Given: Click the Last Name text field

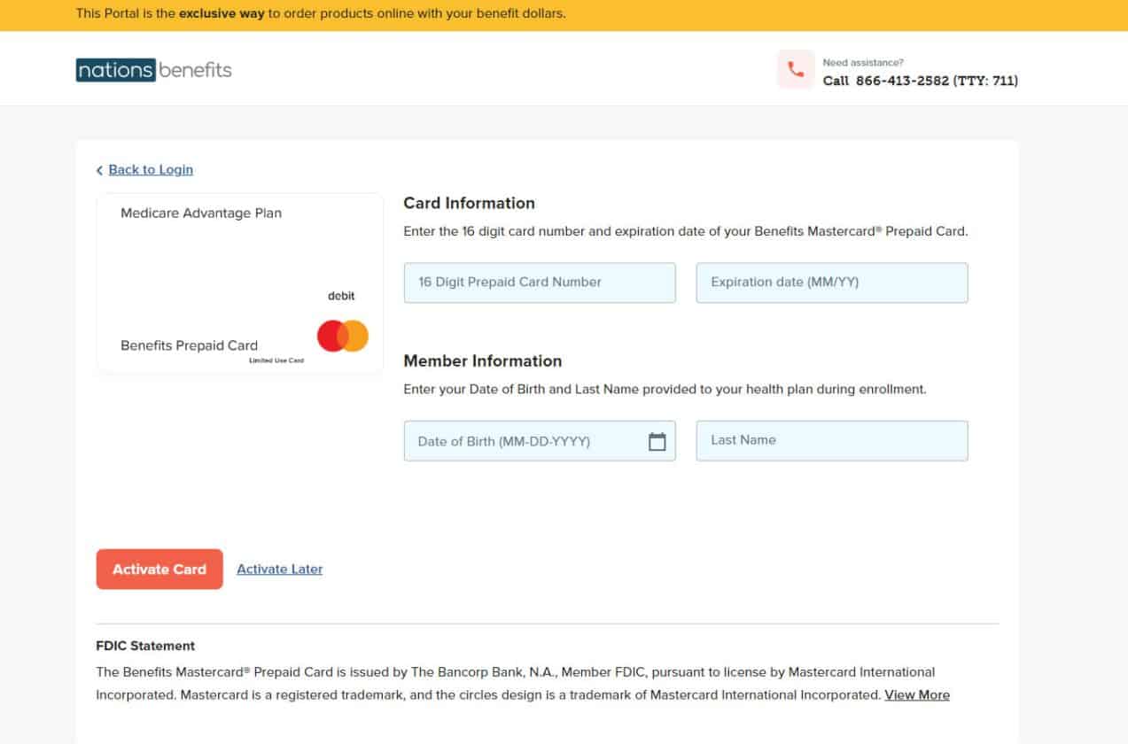Looking at the screenshot, I should point(831,440).
